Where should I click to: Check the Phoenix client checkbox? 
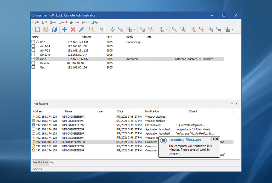point(33,63)
